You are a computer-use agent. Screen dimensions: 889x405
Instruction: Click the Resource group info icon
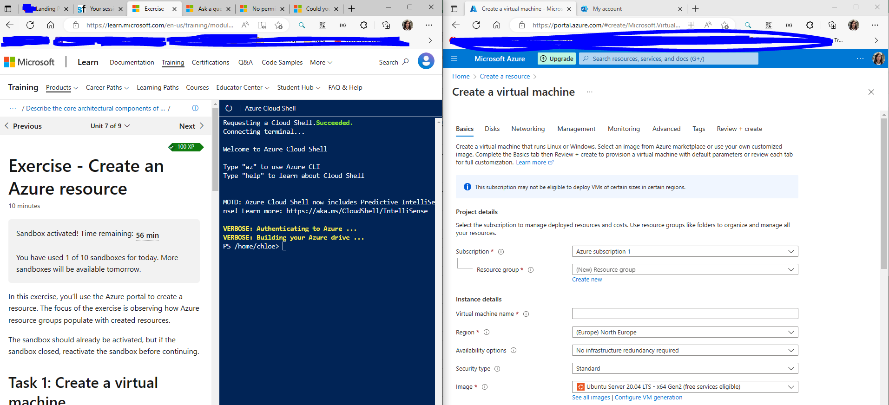tap(531, 270)
